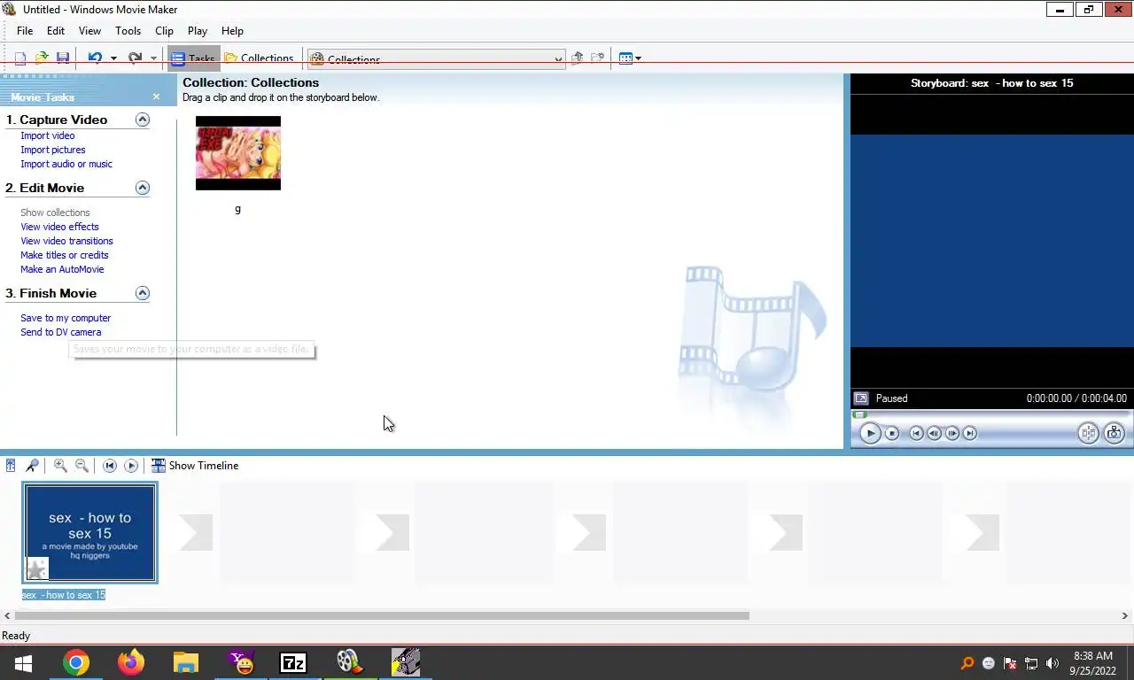The image size is (1134, 680).
Task: Toggle the Tasks pane button
Action: click(193, 58)
